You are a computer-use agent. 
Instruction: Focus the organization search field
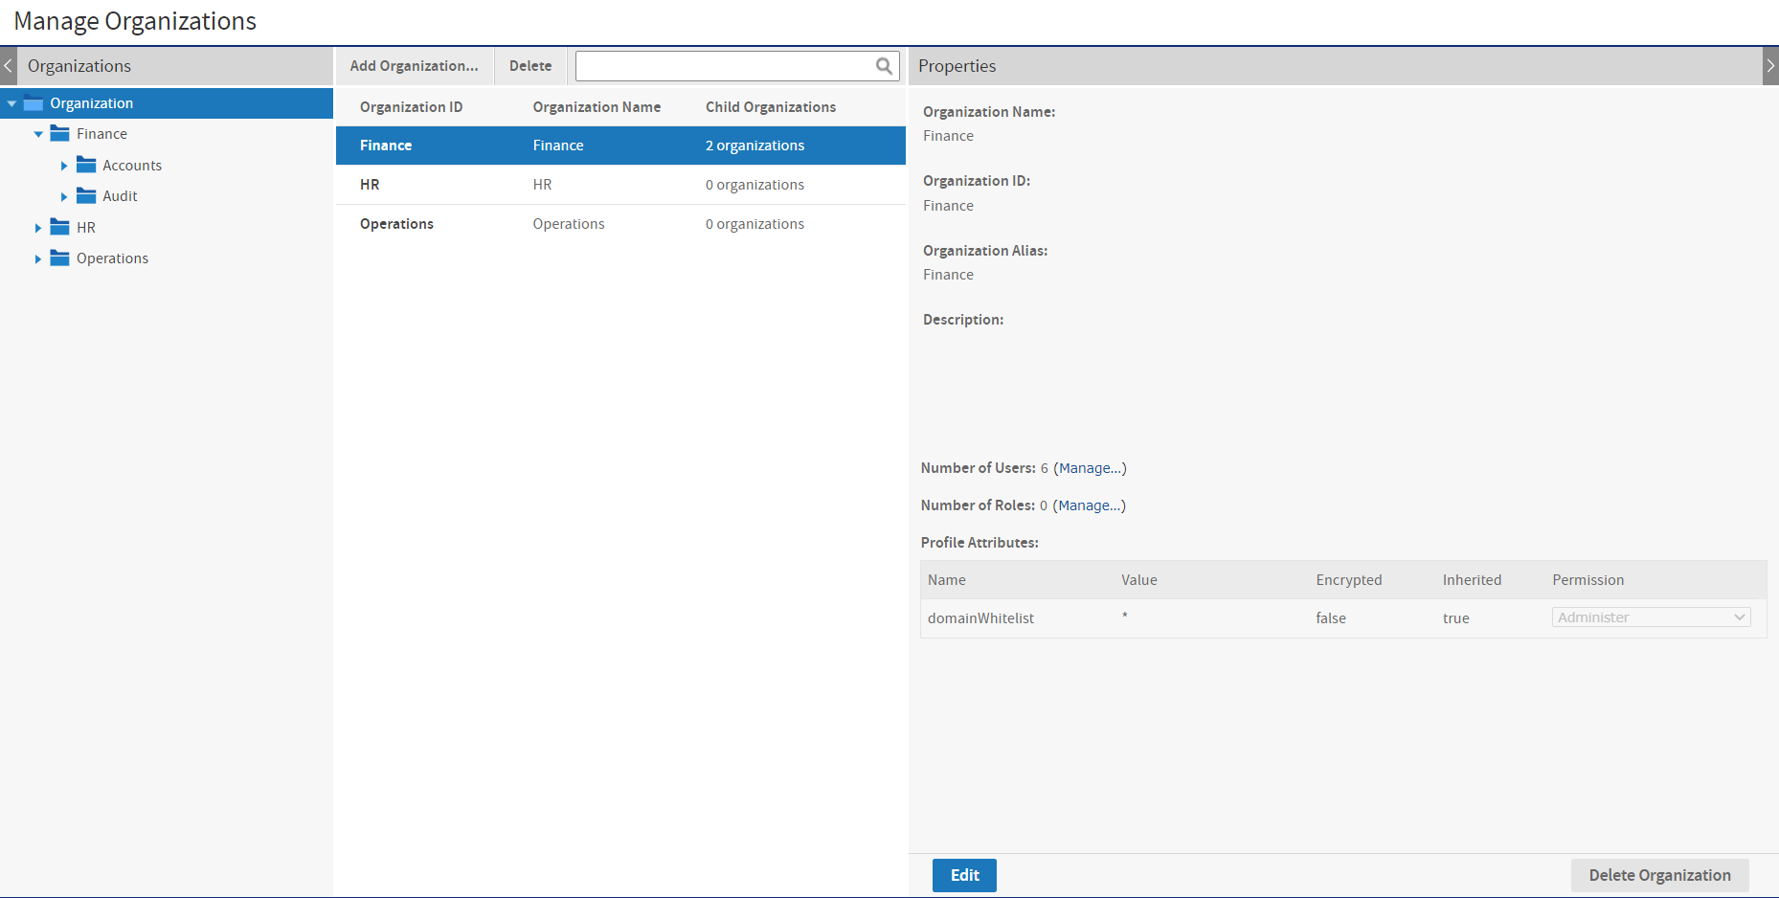tap(737, 66)
